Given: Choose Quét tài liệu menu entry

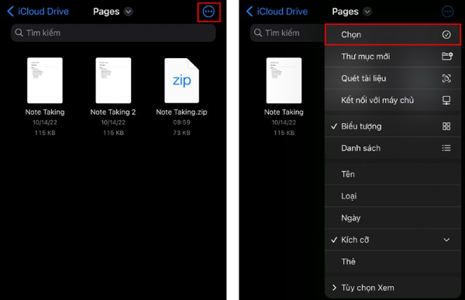Looking at the screenshot, I should (x=393, y=78).
